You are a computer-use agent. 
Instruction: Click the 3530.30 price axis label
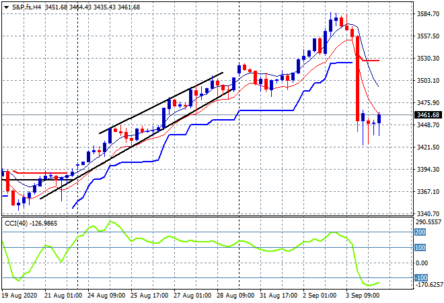pyautogui.click(x=428, y=58)
